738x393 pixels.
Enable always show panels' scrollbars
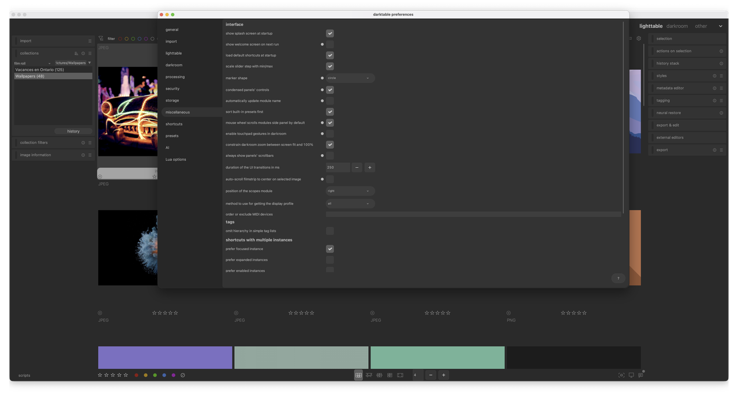[330, 156]
